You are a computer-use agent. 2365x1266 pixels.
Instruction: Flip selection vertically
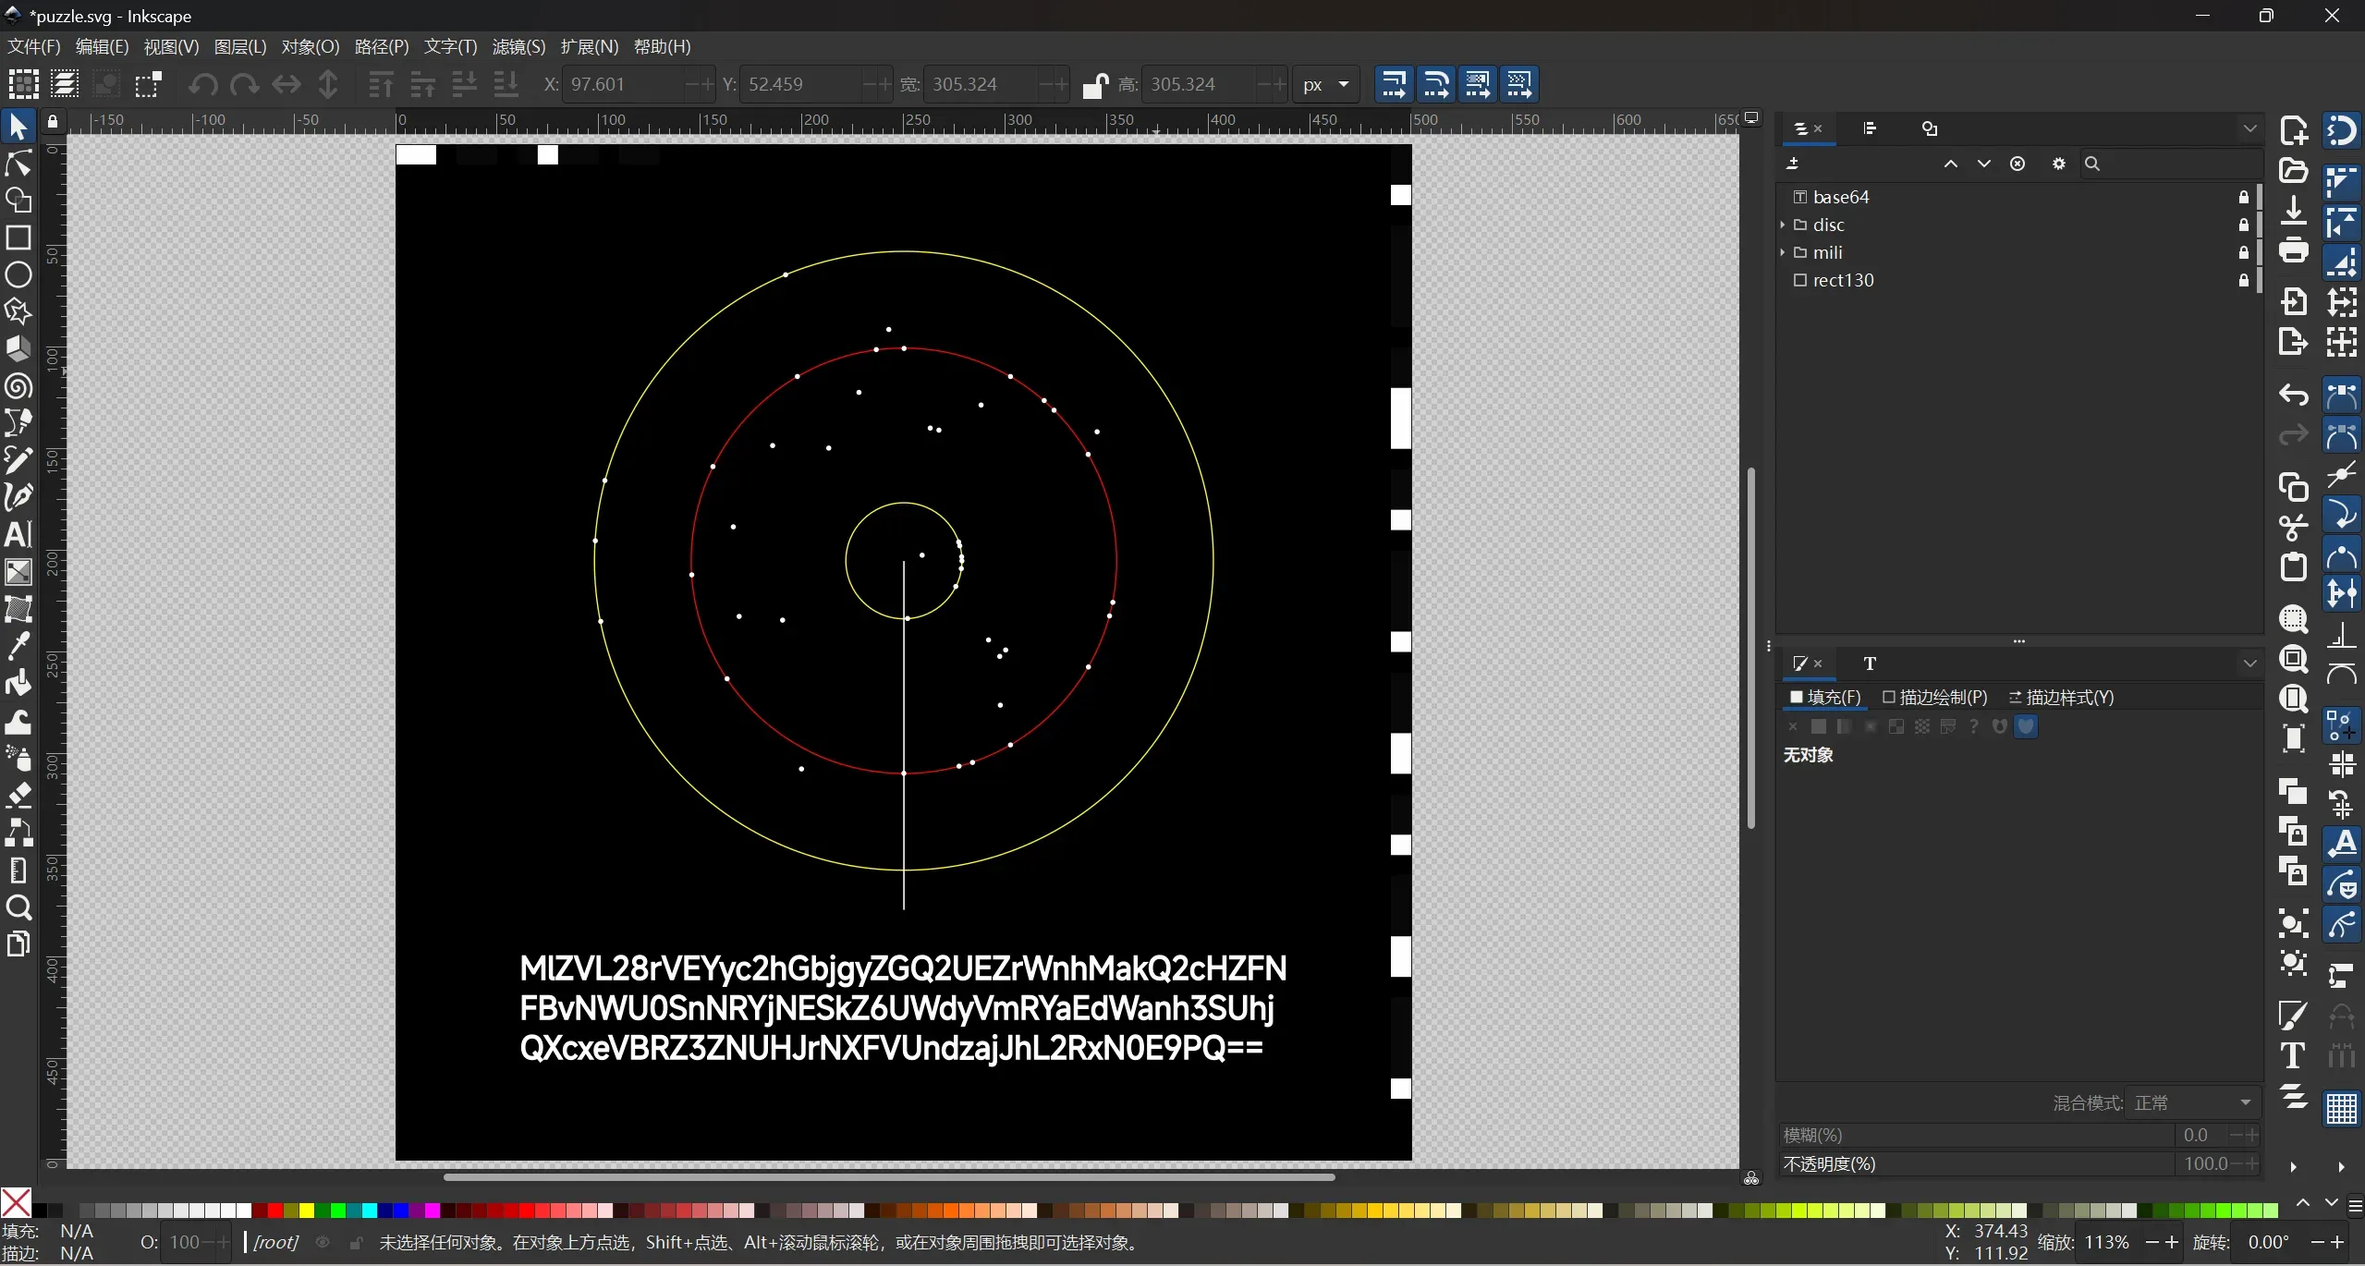tap(328, 84)
